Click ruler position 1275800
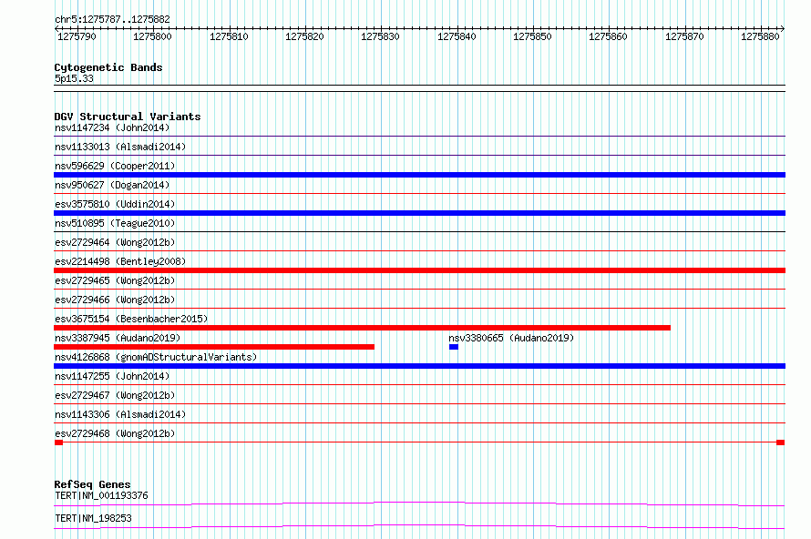 (152, 36)
